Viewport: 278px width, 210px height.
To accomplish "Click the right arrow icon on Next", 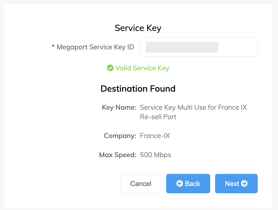I will coord(244,184).
